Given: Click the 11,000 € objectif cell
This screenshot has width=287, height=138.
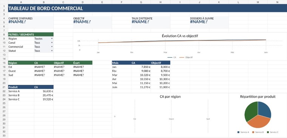Looking at the screenshot, I should tap(160, 87).
